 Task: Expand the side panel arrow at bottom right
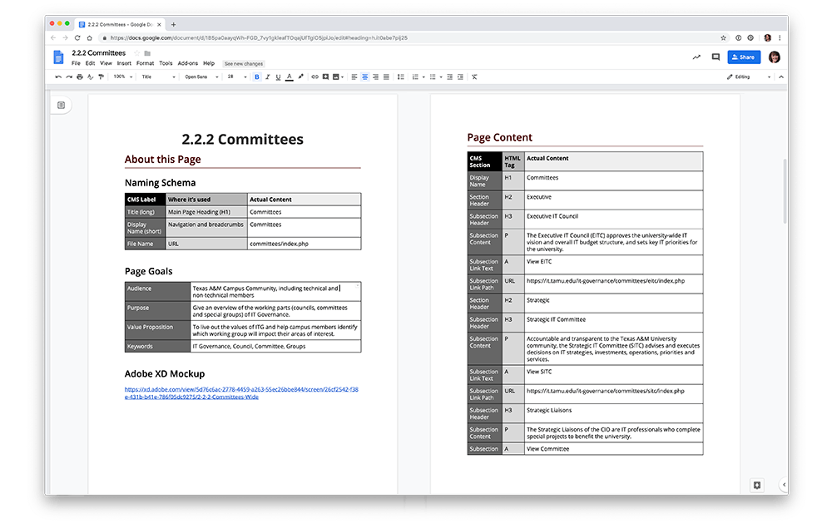pos(784,484)
